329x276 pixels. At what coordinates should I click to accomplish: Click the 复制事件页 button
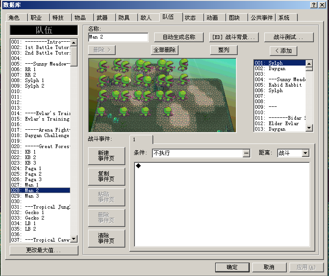[106, 177]
